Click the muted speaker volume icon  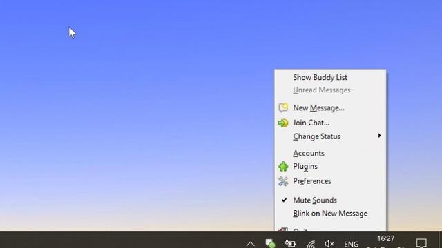pyautogui.click(x=329, y=244)
